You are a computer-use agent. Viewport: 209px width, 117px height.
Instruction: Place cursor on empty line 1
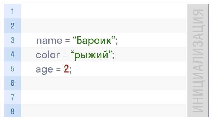click(x=104, y=11)
